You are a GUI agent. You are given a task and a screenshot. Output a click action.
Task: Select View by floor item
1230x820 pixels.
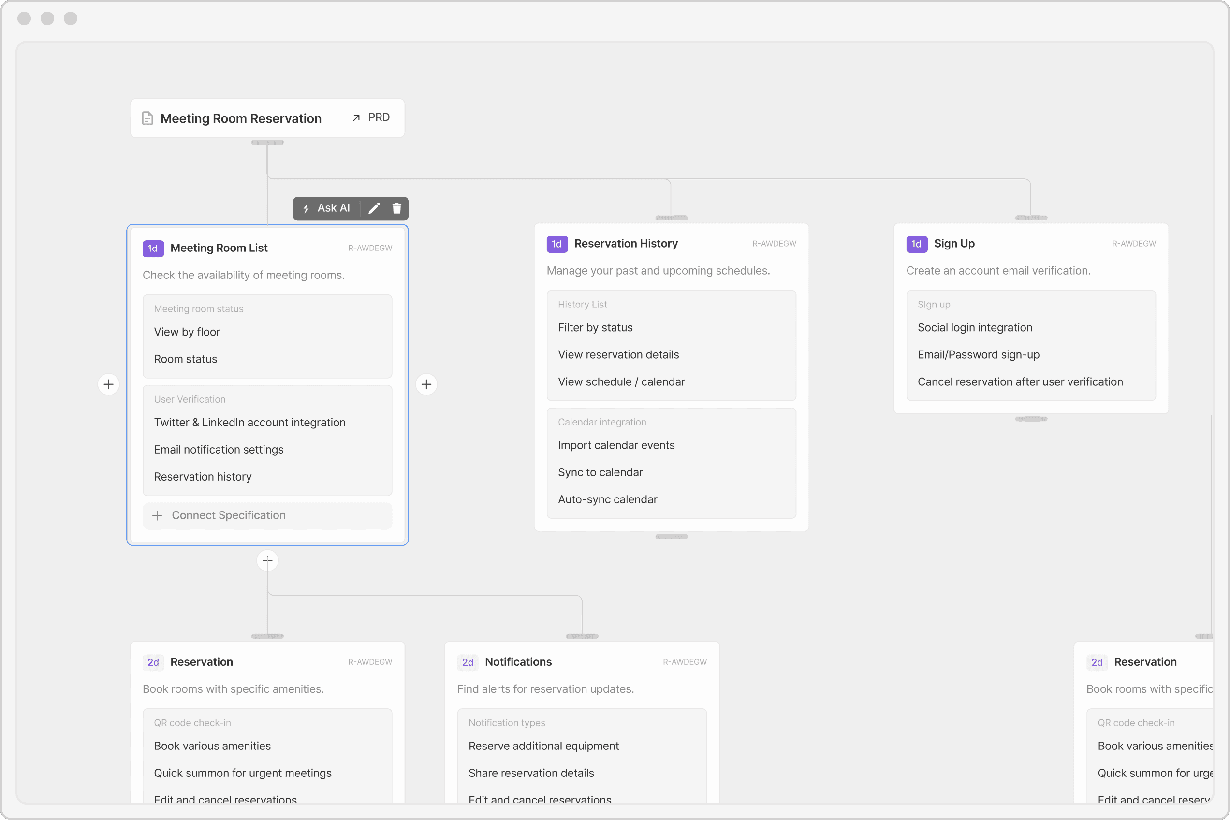pos(187,332)
